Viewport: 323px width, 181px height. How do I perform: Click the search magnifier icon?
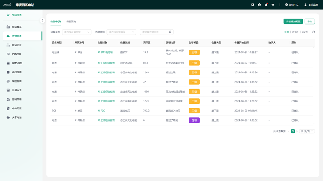(x=170, y=32)
